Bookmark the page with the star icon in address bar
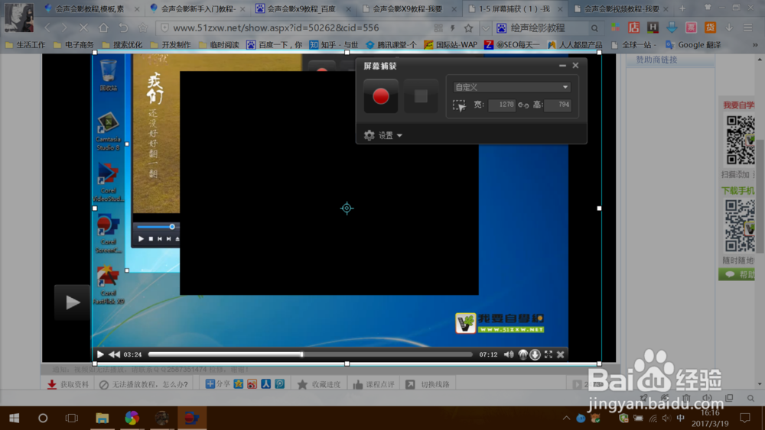Screen dimensions: 765x430 pyautogui.click(x=468, y=28)
